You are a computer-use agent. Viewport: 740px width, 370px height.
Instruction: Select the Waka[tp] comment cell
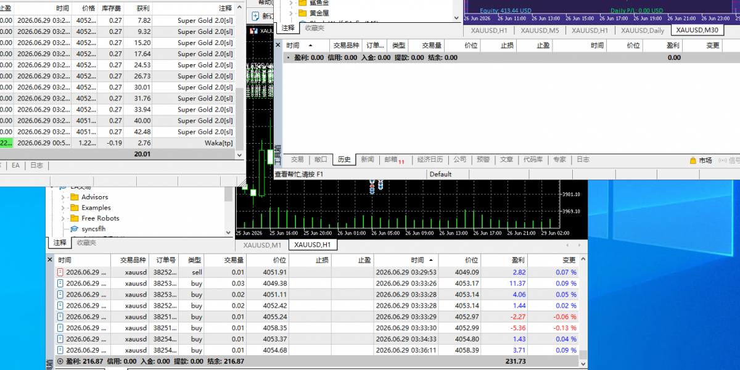(x=194, y=142)
